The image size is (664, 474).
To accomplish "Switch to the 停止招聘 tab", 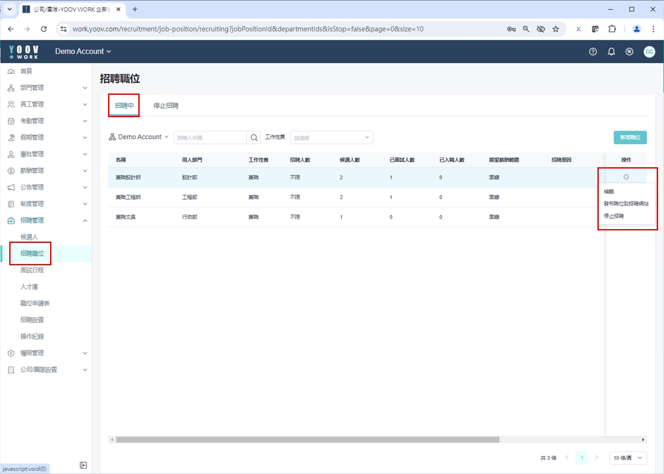I will click(166, 105).
